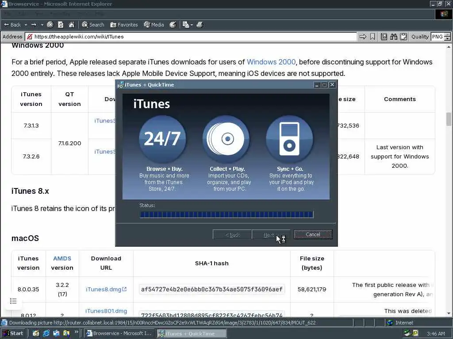Click the iTunes + QuickTime title bar icon
The image size is (453, 339).
[x=120, y=85]
